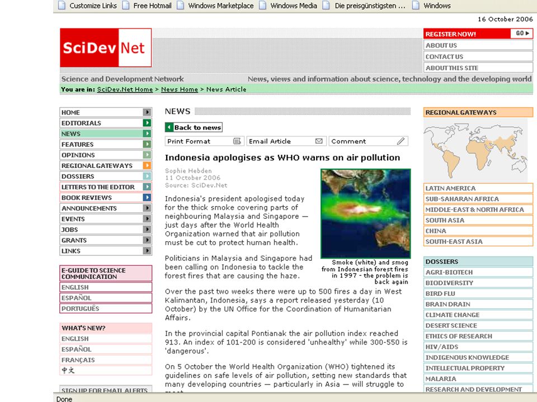Open the OPINIONS menu item
This screenshot has height=402, width=537.
point(106,155)
